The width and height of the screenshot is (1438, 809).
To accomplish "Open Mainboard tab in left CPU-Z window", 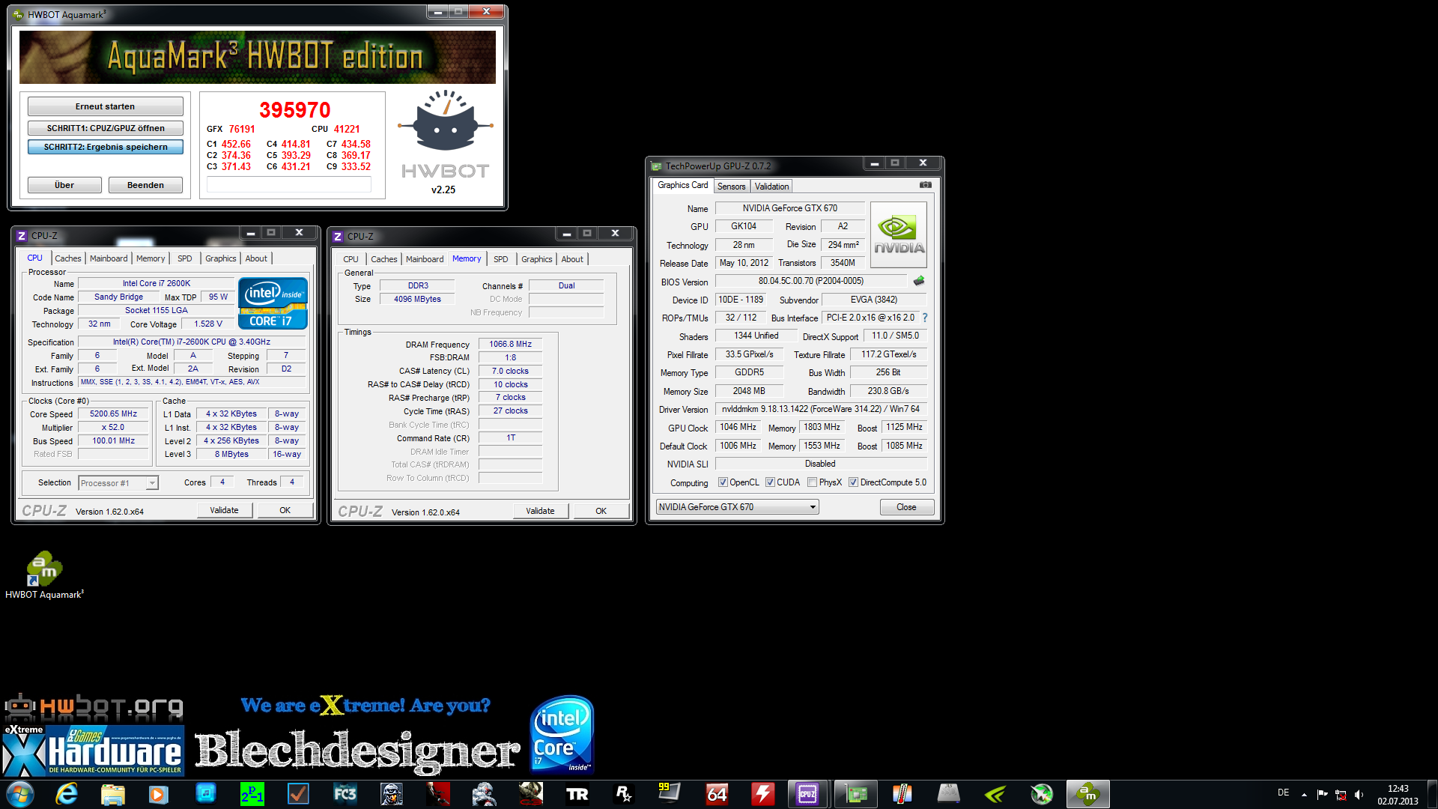I will tap(109, 258).
